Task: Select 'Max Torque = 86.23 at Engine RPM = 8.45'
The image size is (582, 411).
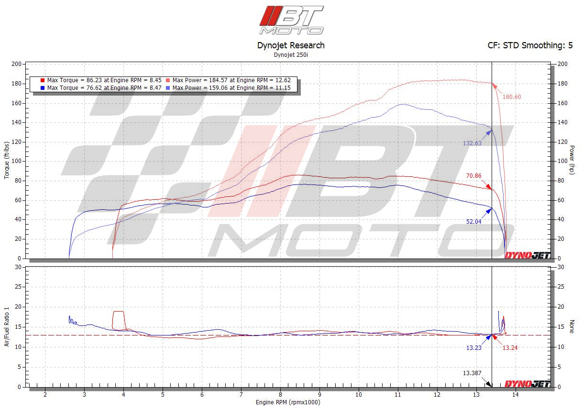Action: point(105,80)
